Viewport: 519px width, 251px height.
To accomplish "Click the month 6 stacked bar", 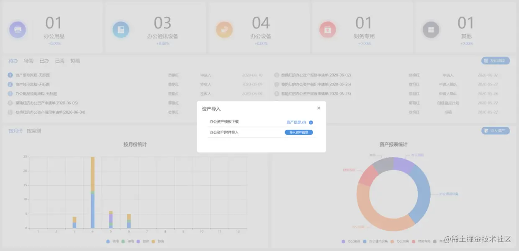I will click(129, 221).
